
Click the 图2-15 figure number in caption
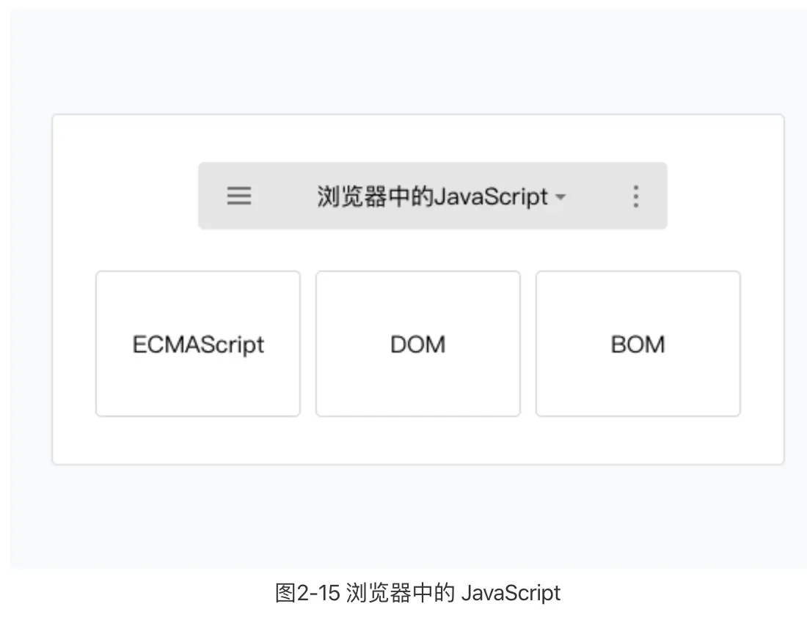307,593
